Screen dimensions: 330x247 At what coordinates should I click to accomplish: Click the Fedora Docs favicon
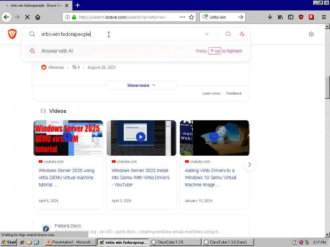tap(46, 229)
